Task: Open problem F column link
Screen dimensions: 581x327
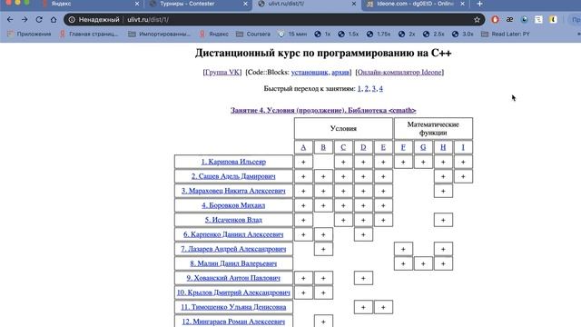Action: (403, 147)
